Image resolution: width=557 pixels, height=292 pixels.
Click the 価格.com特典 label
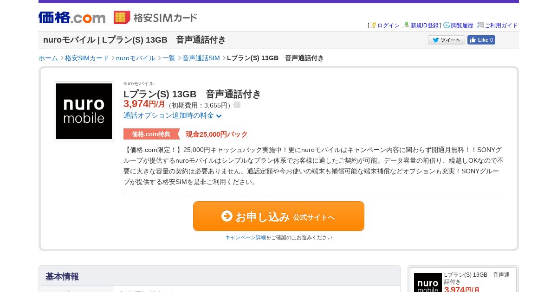(x=151, y=134)
